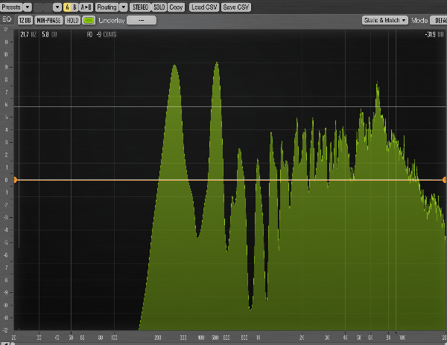The image size is (447, 345).
Task: Click the 5.8 DB gain readout
Action: tap(49, 34)
